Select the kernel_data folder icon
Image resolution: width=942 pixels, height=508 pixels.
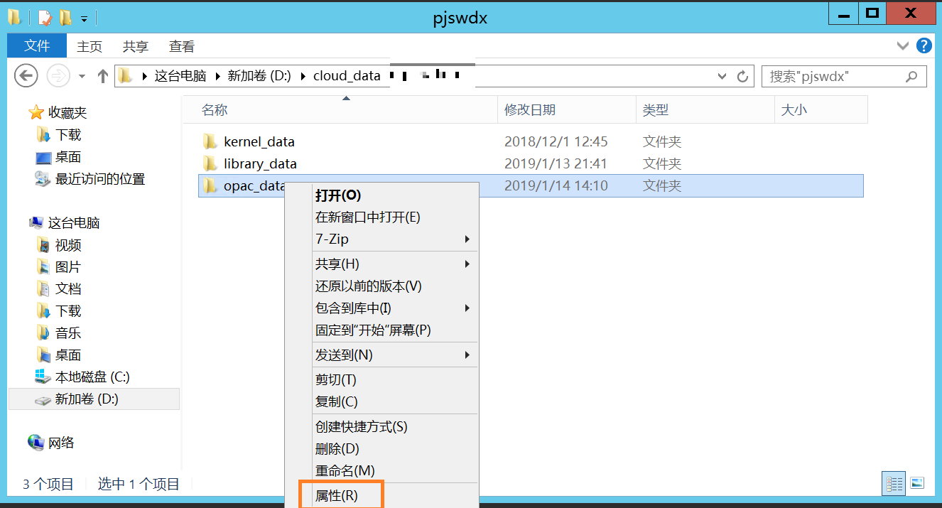pyautogui.click(x=210, y=141)
